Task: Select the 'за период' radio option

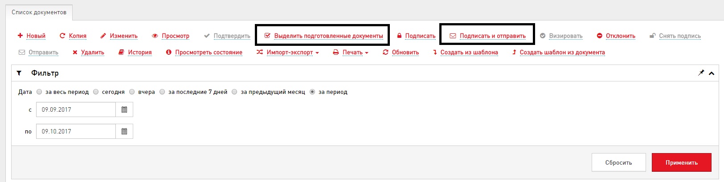Action: (x=312, y=92)
